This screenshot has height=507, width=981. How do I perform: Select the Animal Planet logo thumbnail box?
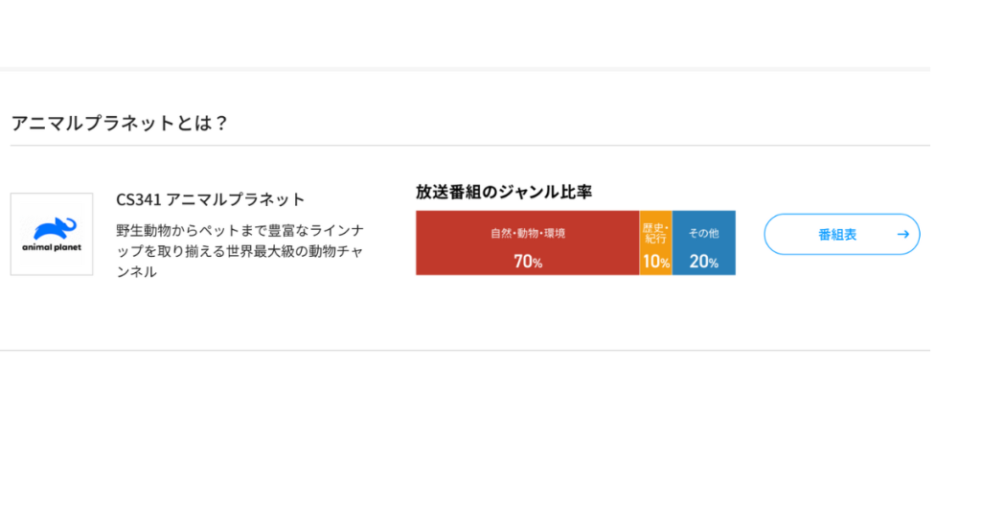pos(52,234)
